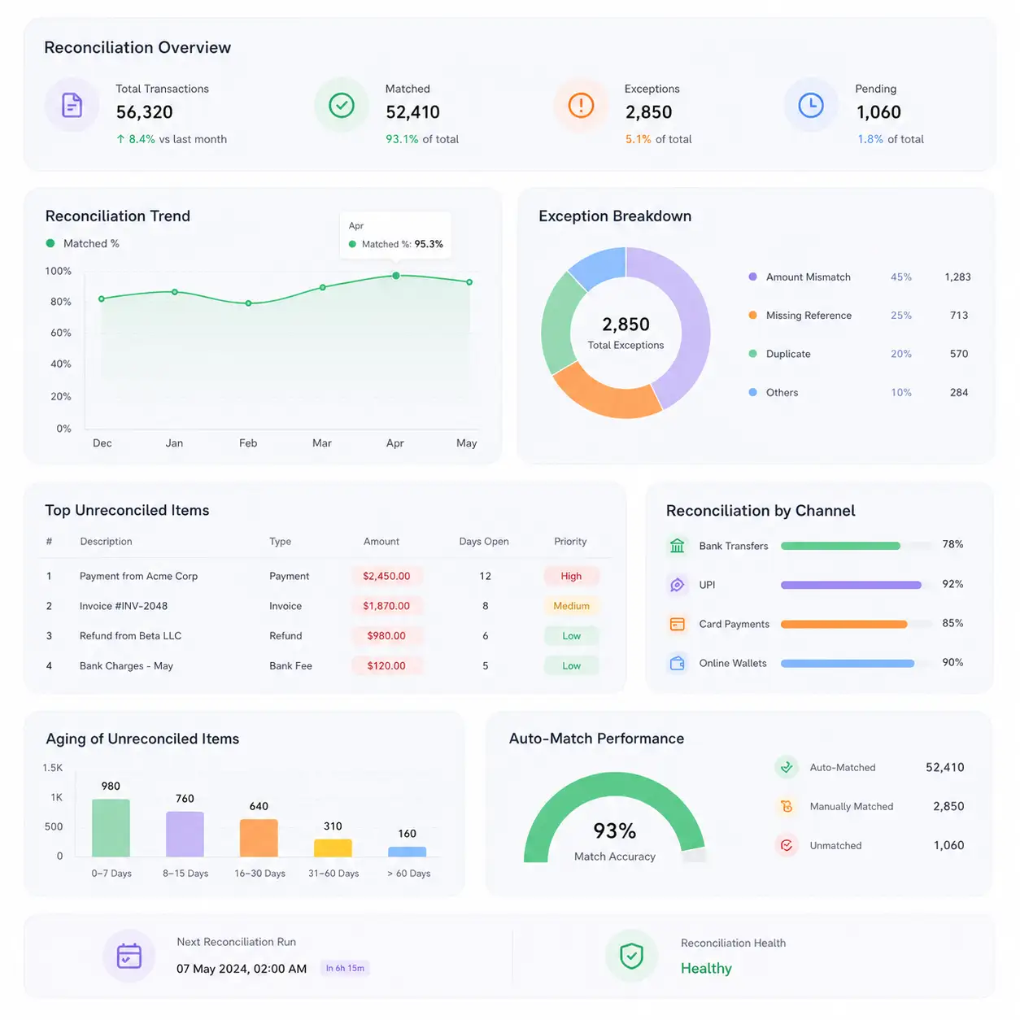Click the Matched checkmark circle icon

pyautogui.click(x=342, y=105)
